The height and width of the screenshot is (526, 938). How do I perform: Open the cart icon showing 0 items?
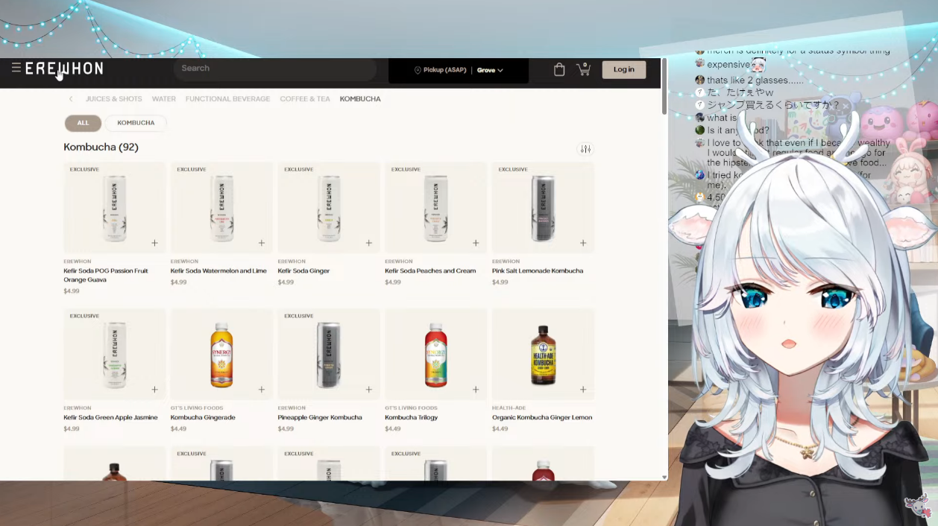point(583,69)
